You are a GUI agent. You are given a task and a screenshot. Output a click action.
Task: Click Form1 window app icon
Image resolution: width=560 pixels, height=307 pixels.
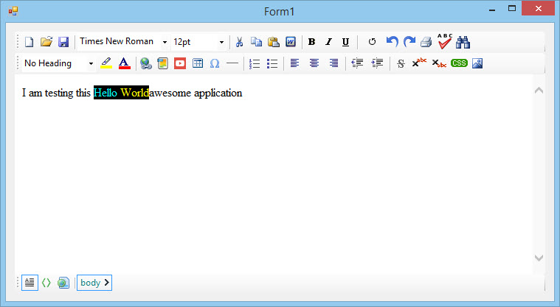click(x=13, y=11)
